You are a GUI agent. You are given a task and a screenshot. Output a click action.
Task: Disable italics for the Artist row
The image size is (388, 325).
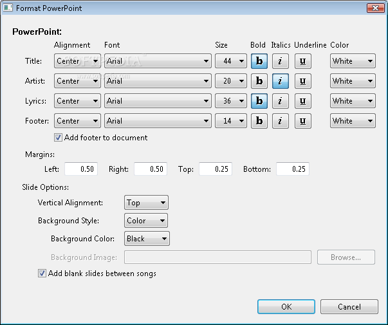click(x=281, y=81)
